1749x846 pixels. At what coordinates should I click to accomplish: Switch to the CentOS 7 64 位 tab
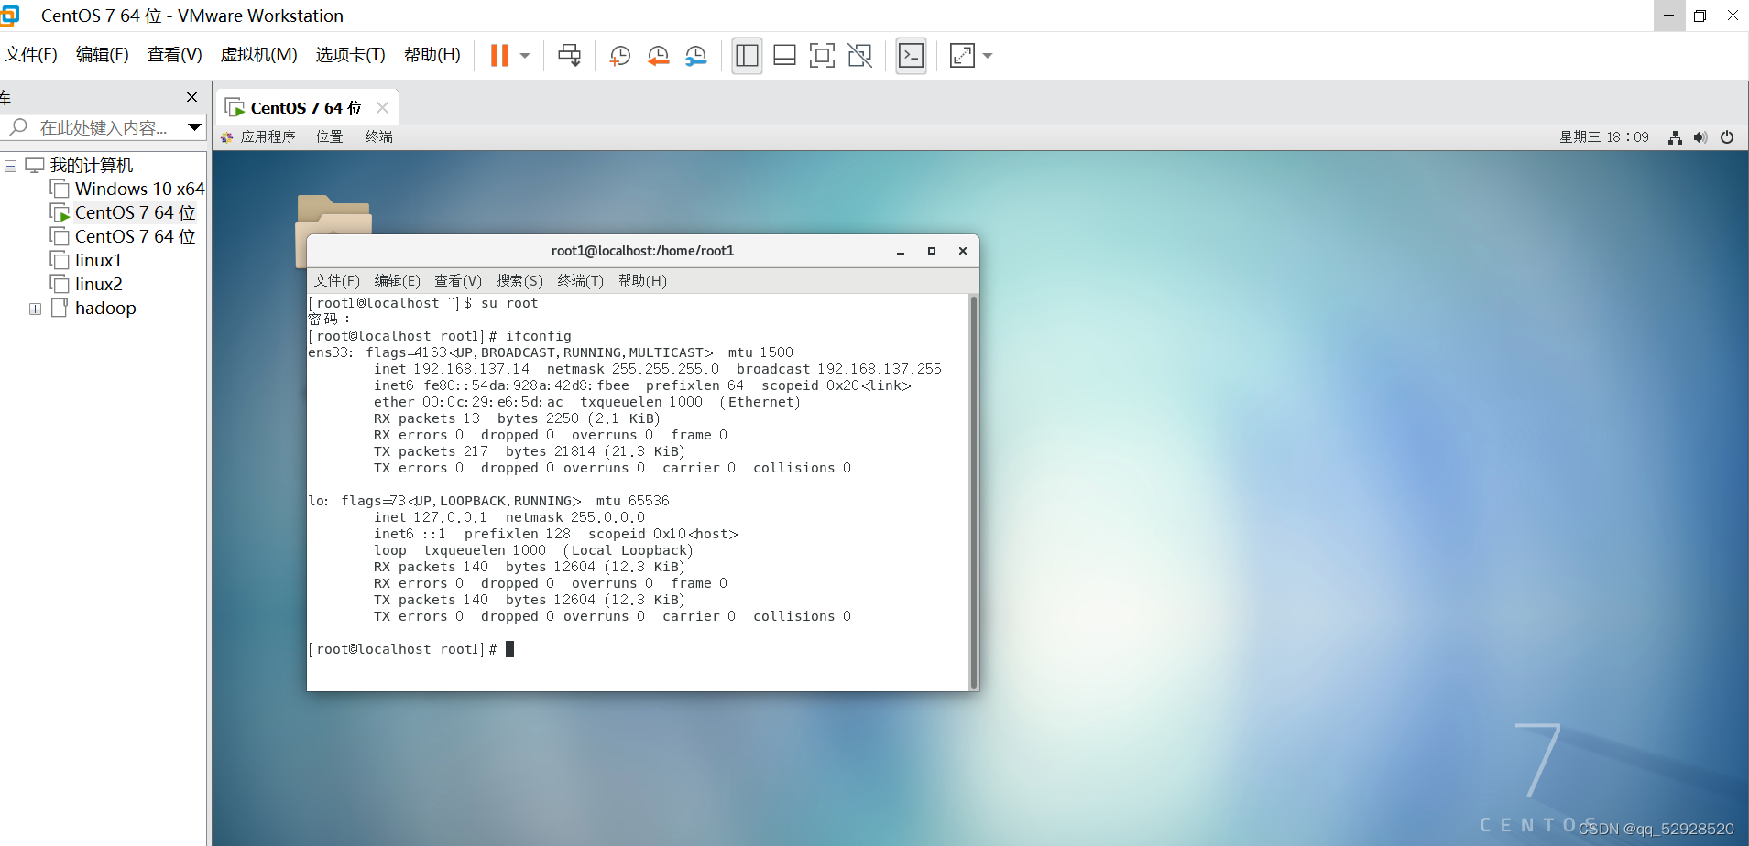306,108
